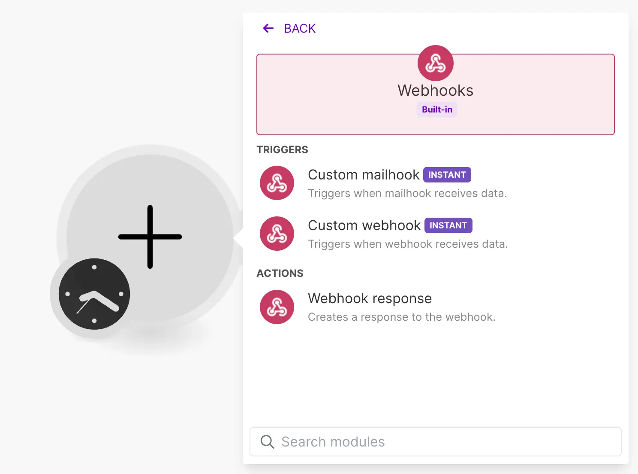Image resolution: width=638 pixels, height=474 pixels.
Task: Click the purple back arrow icon
Action: pyautogui.click(x=268, y=28)
